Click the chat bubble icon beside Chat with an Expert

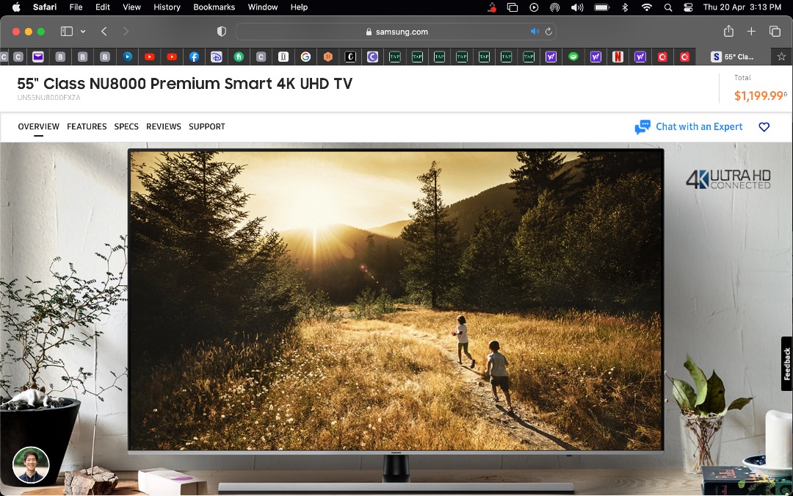click(641, 125)
